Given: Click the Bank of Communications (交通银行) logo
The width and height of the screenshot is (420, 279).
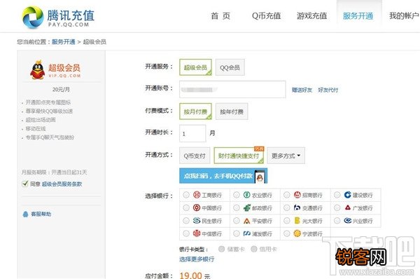Looking at the screenshot, I should (x=297, y=207).
